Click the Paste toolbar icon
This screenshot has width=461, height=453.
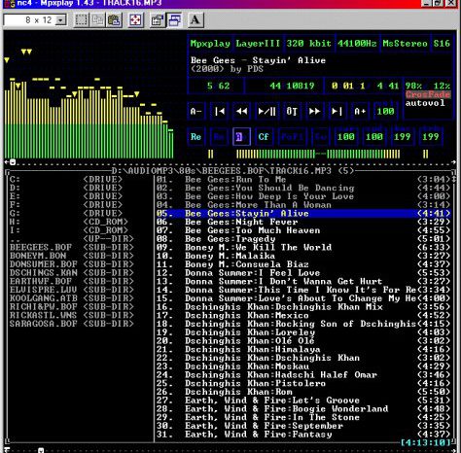(x=114, y=20)
